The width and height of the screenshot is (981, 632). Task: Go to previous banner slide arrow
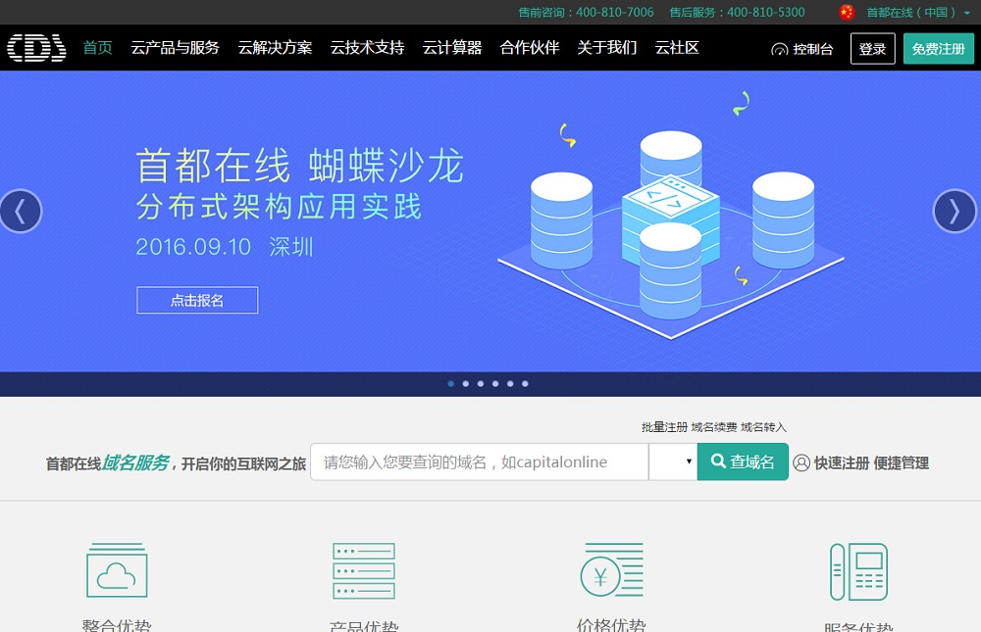(x=21, y=211)
